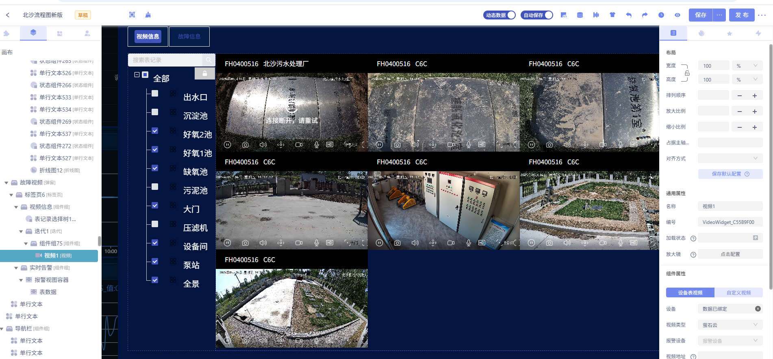This screenshot has height=359, width=773.
Task: Preview with the eye icon
Action: point(677,15)
